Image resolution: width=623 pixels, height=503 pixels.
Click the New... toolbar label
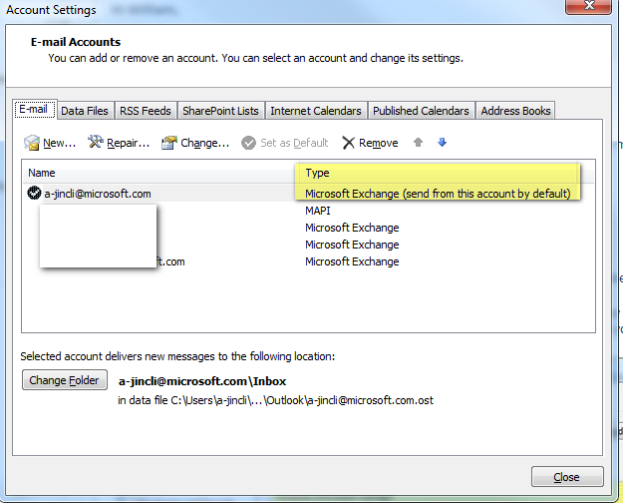[x=59, y=143]
